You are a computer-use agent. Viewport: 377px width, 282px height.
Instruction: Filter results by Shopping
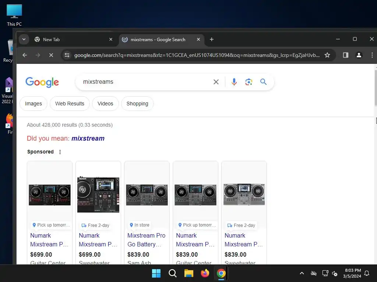[137, 104]
